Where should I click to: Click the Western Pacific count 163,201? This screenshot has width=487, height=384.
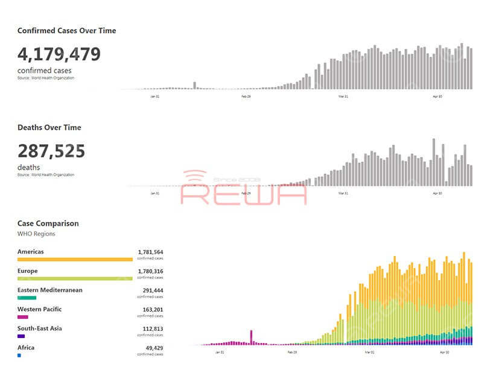click(153, 310)
